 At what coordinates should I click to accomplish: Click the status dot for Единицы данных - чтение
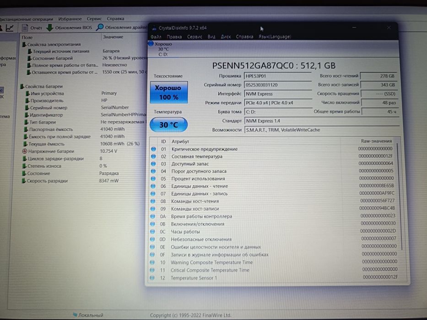click(x=153, y=186)
